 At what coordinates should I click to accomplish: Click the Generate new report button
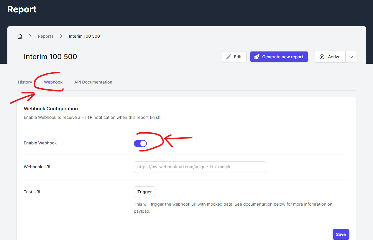point(279,57)
